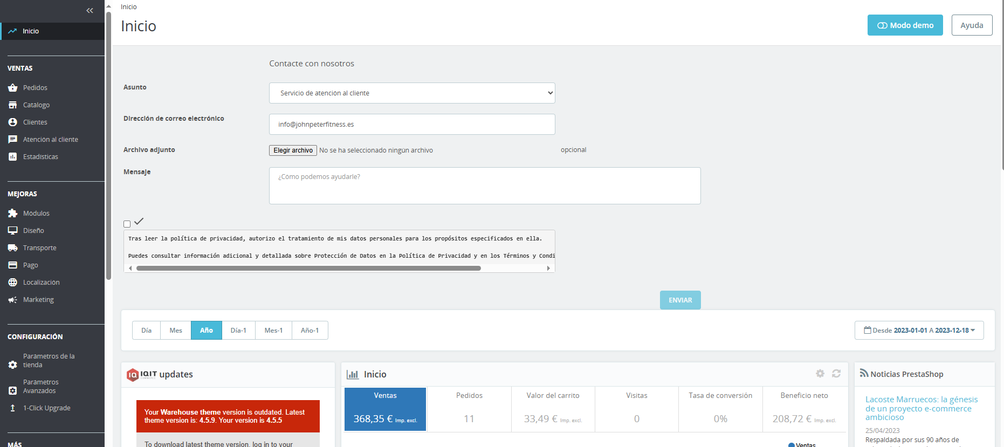The image size is (1004, 447).
Task: Click the Pago credit-card icon
Action: tap(13, 265)
